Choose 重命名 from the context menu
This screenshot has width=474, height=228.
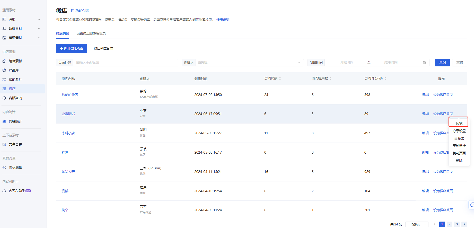click(x=459, y=138)
